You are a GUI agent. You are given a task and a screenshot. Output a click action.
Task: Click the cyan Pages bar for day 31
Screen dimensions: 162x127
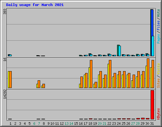tap(153, 46)
